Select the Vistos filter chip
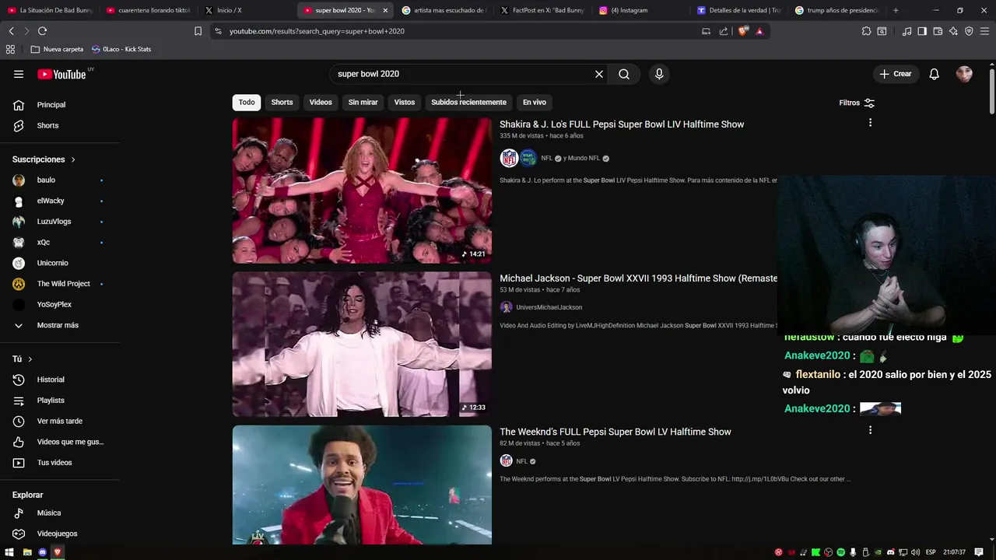The width and height of the screenshot is (996, 560). tap(405, 103)
